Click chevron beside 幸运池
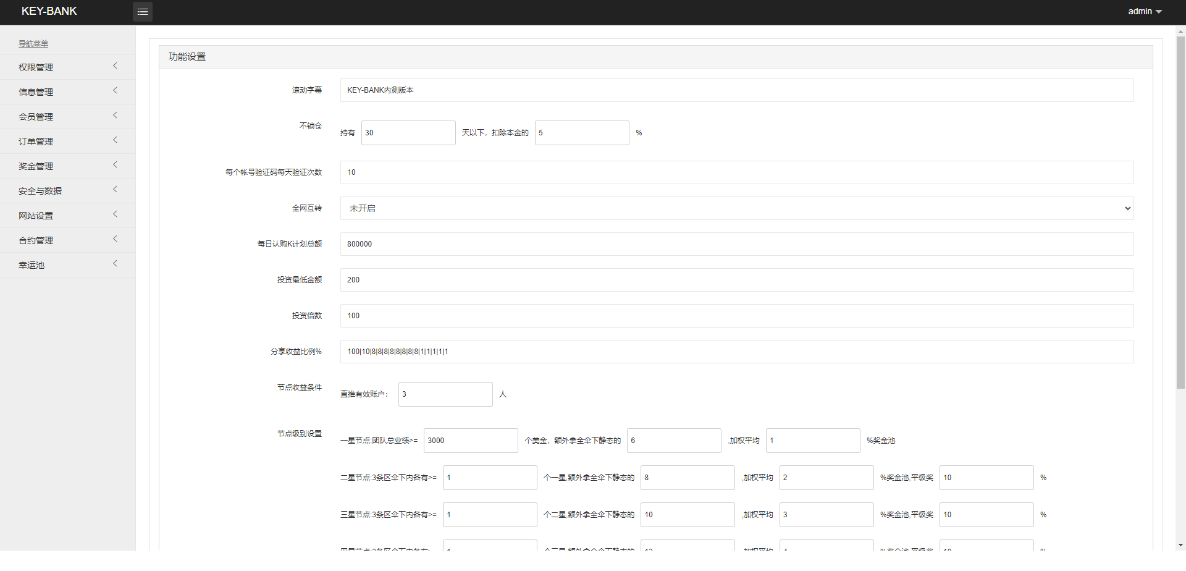 tap(115, 264)
